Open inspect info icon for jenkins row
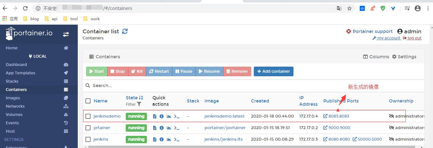 tap(162, 139)
